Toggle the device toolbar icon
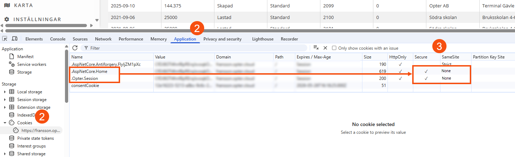Screen dimensions: 515x157 15,39
